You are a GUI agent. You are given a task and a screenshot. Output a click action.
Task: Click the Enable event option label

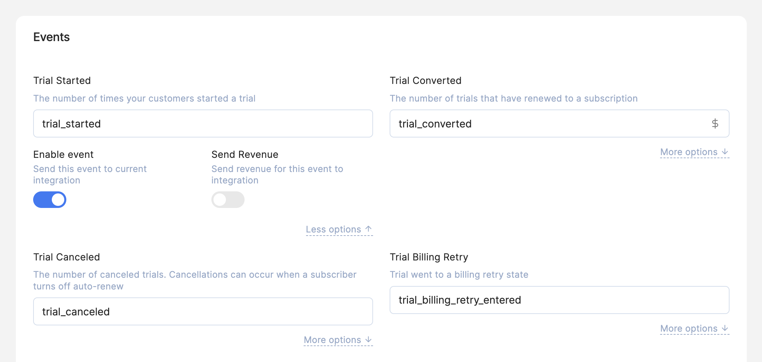click(x=63, y=154)
